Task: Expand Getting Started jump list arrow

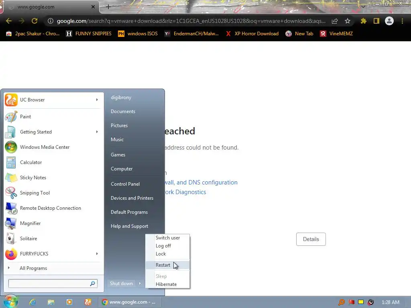Action: [97, 132]
